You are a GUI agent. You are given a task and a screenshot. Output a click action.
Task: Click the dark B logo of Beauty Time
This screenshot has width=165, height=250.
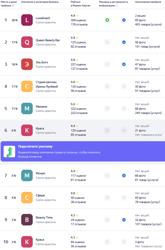point(27,220)
